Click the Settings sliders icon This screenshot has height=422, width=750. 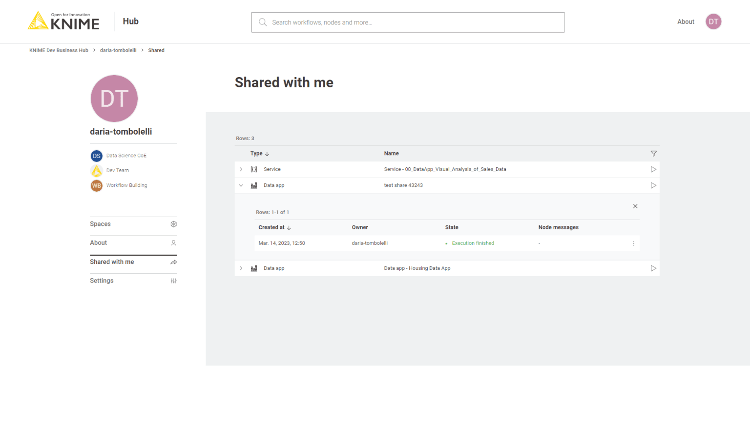coord(173,281)
